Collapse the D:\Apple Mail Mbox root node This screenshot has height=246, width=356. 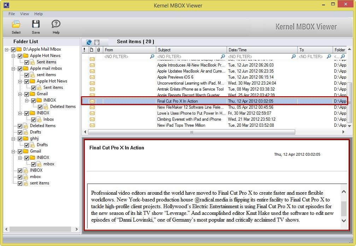pyautogui.click(x=7, y=50)
